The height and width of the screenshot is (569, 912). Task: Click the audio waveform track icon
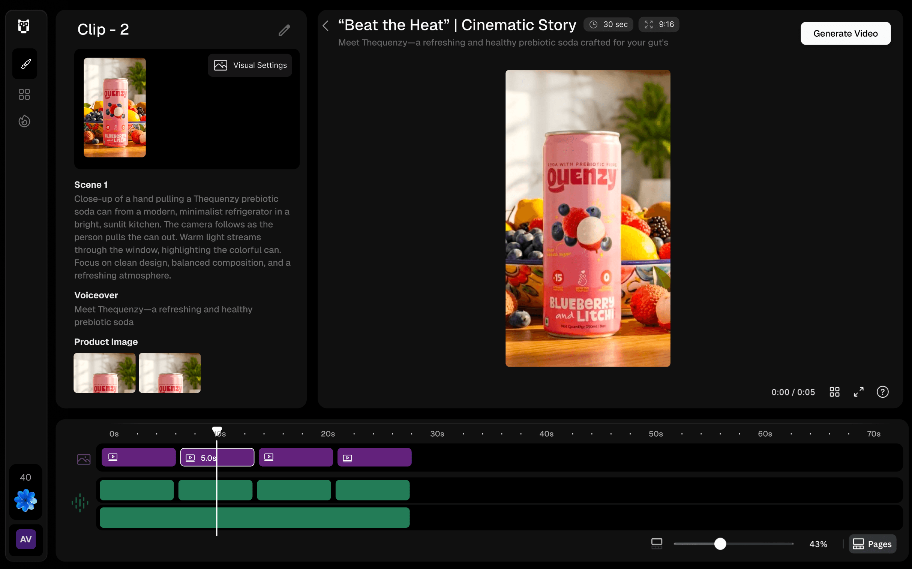[x=80, y=502]
